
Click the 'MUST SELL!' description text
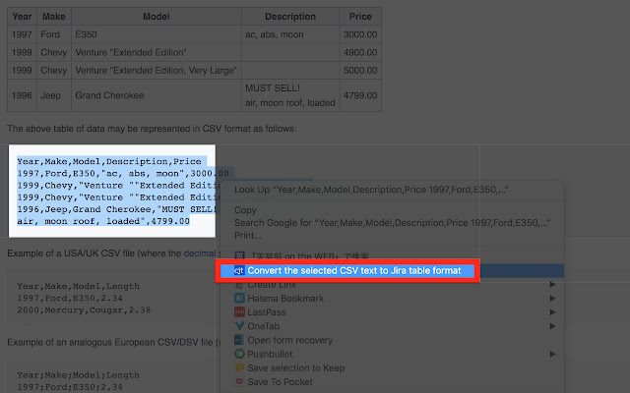[273, 88]
